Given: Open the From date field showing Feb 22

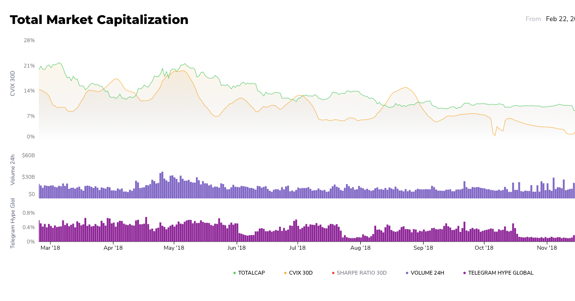Looking at the screenshot, I should (560, 19).
